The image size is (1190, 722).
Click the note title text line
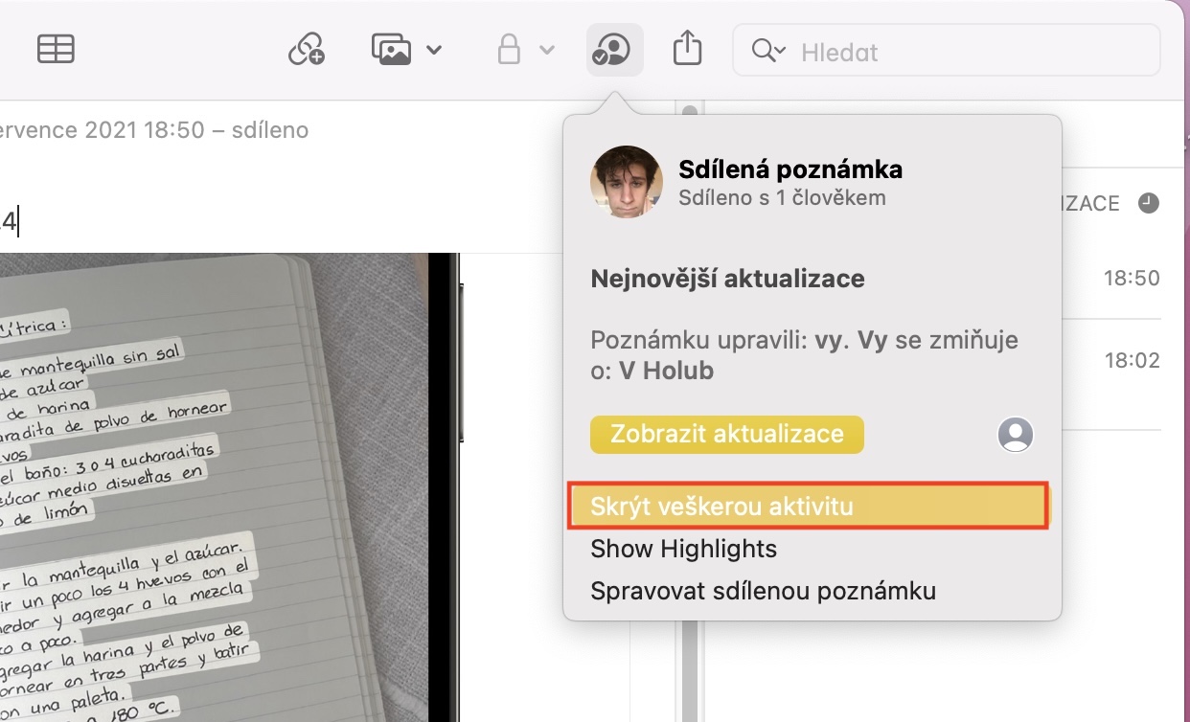point(10,221)
